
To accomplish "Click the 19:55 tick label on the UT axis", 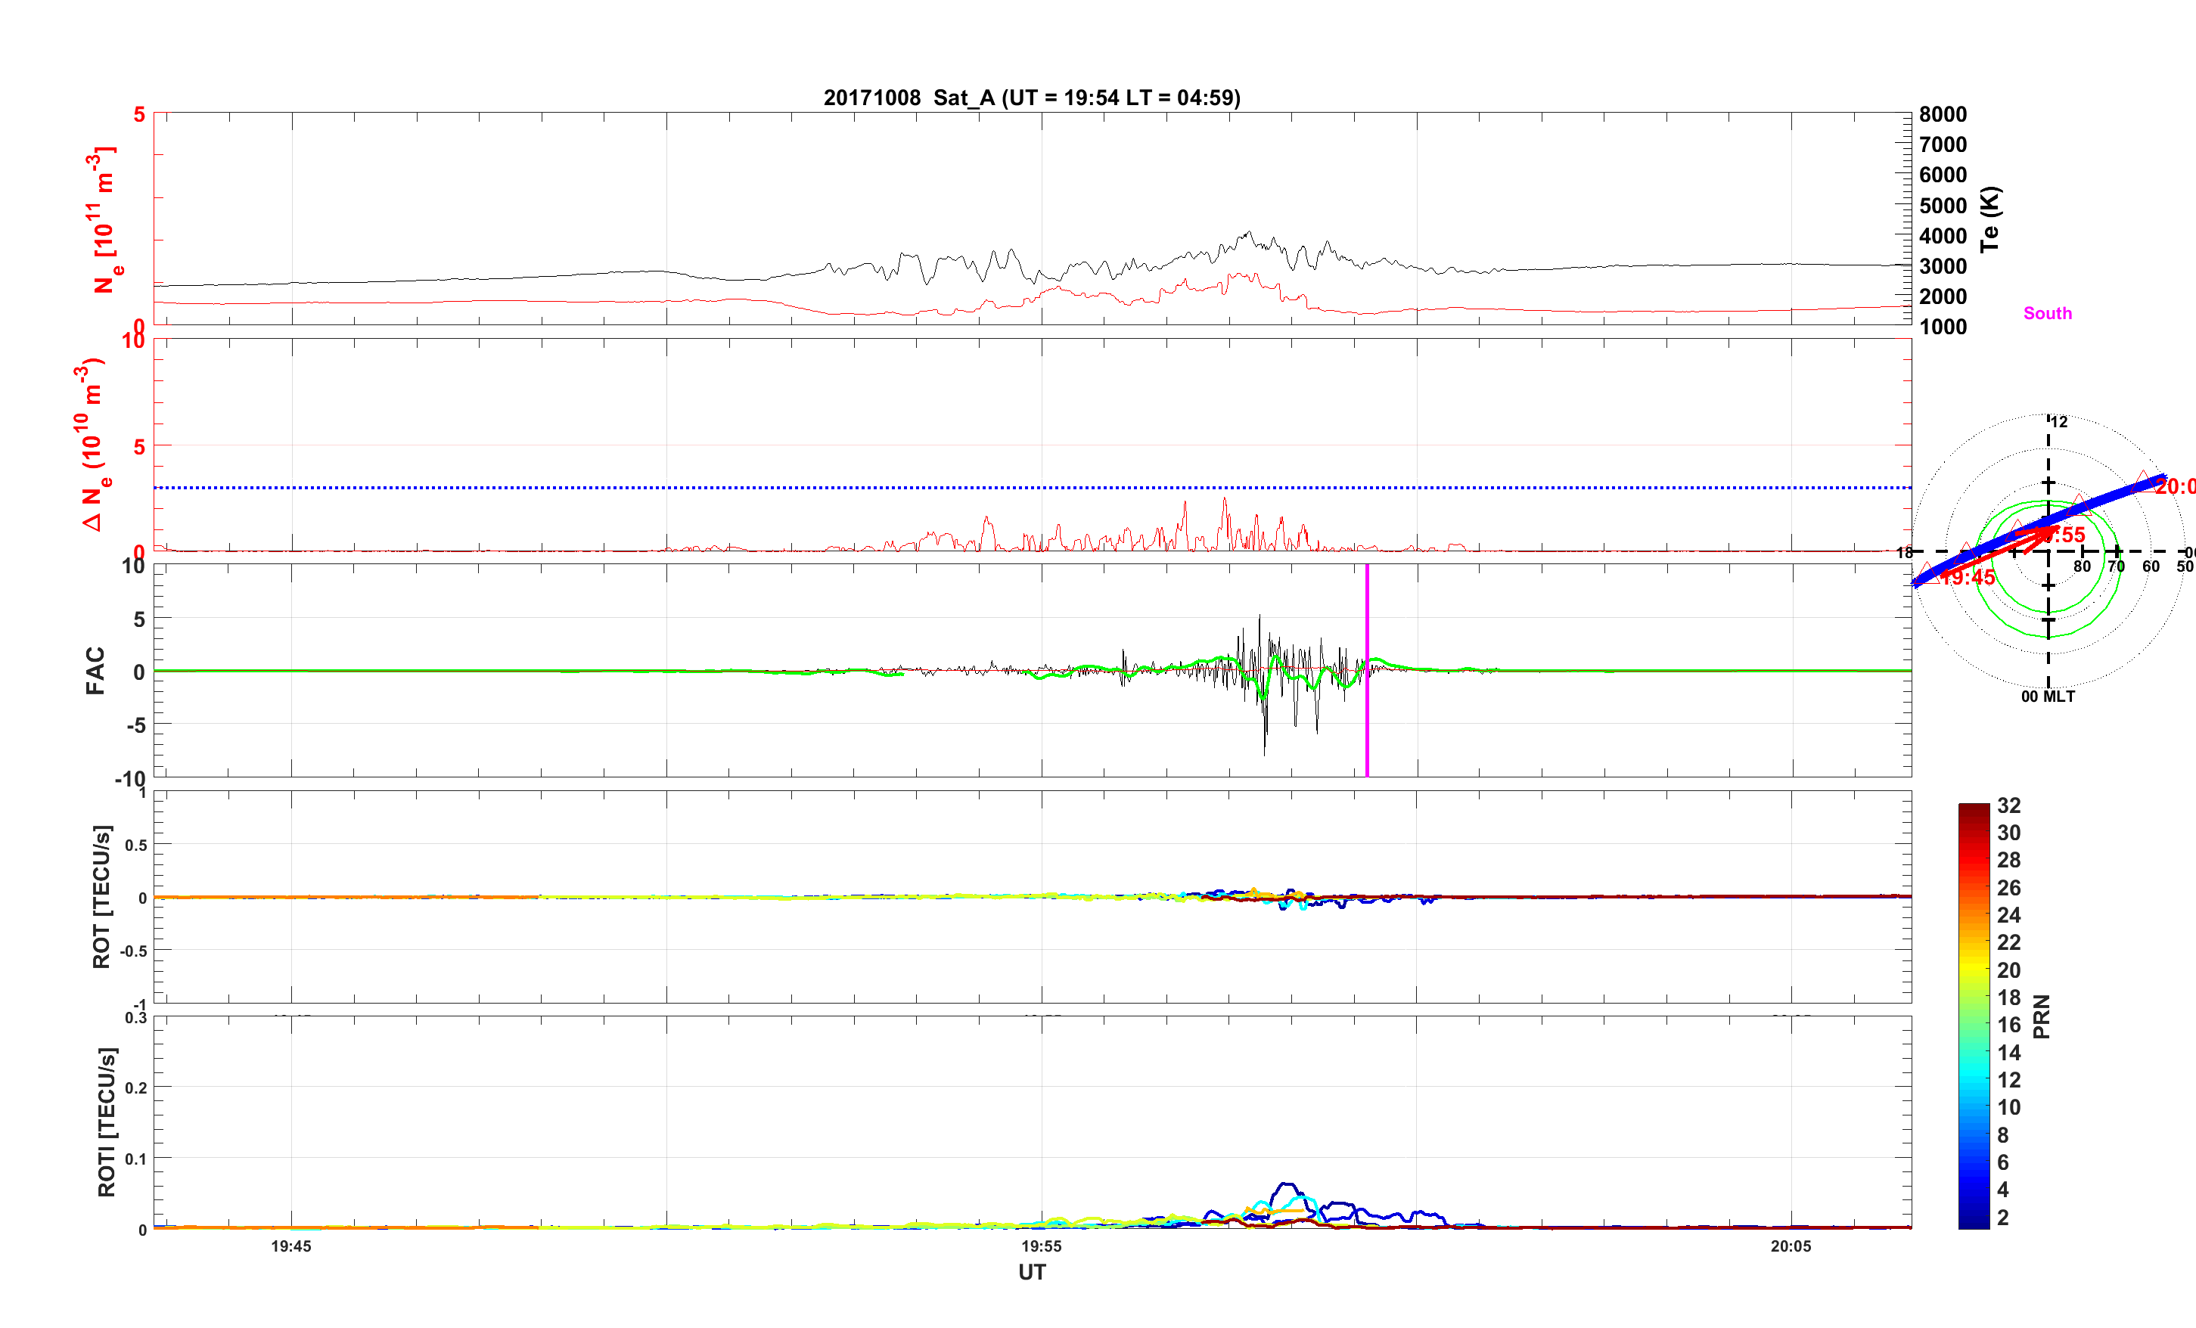I will (1041, 1246).
